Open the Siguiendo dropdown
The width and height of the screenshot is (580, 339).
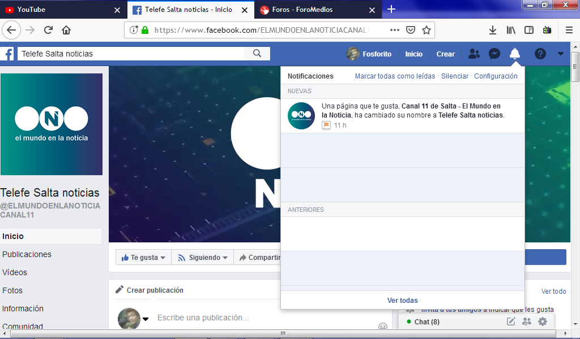[x=202, y=257]
